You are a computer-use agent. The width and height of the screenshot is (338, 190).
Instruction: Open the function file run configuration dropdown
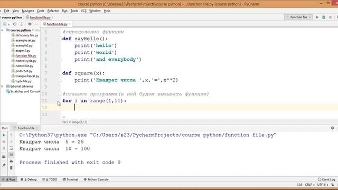(x=298, y=17)
